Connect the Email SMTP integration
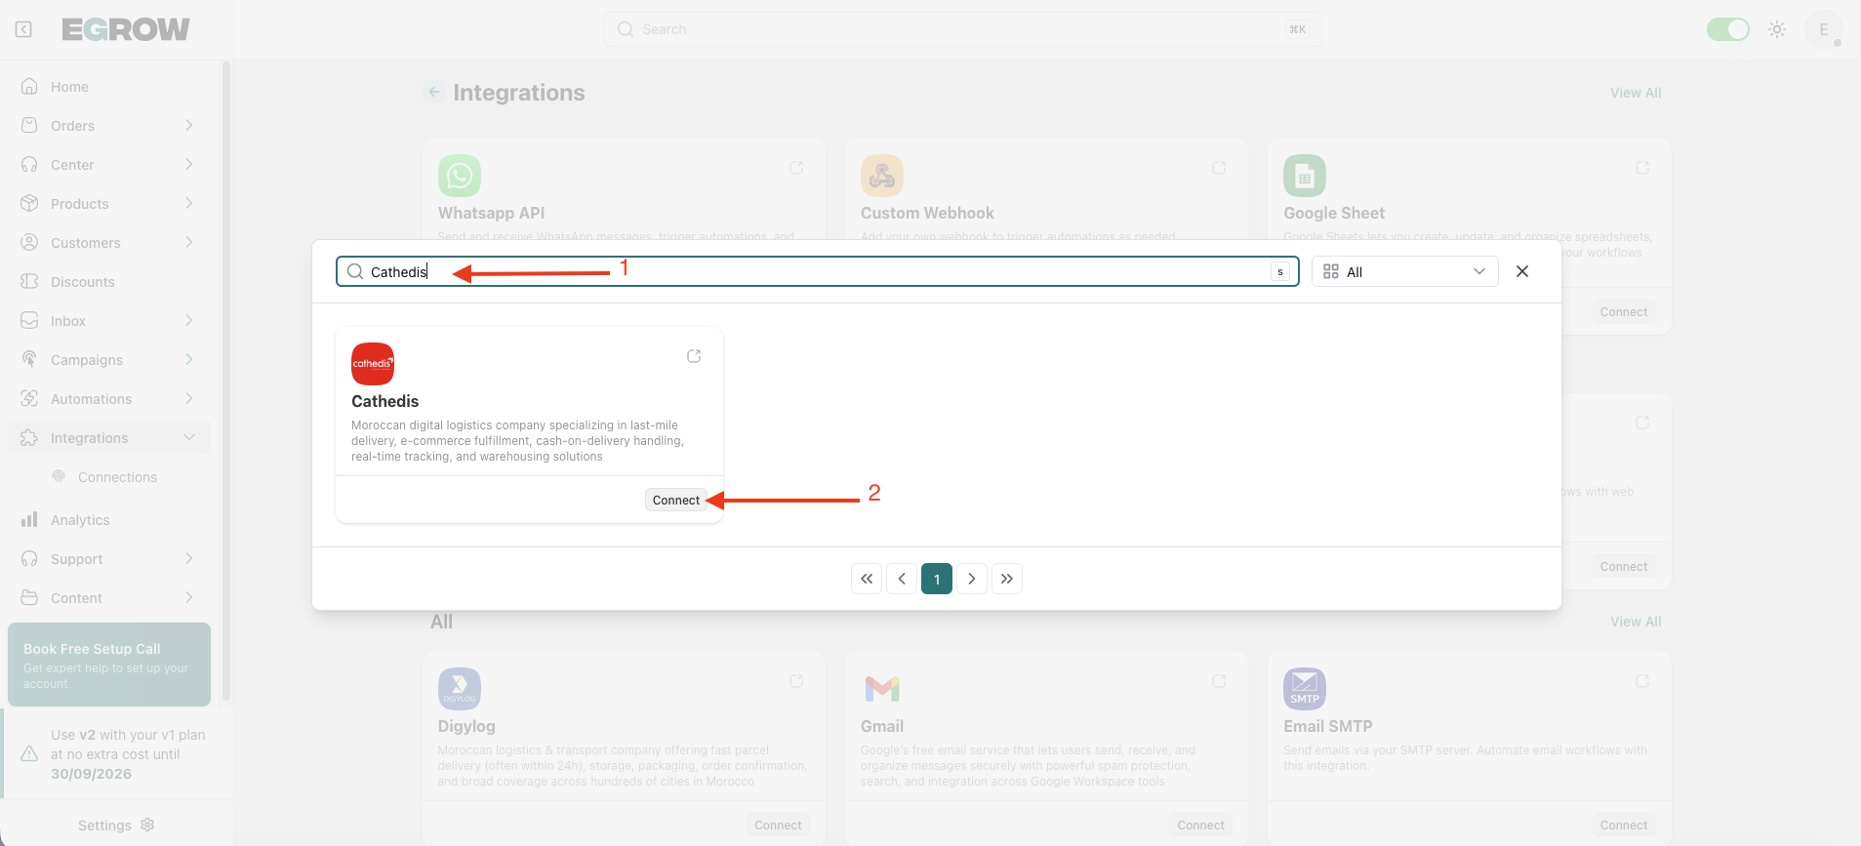This screenshot has height=846, width=1861. 1624,825
